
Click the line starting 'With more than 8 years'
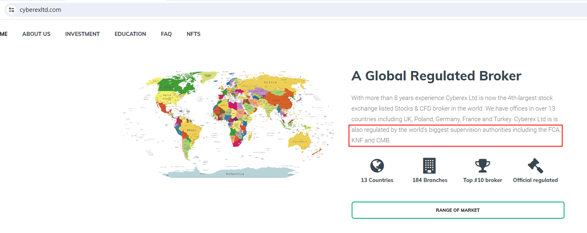(x=452, y=98)
